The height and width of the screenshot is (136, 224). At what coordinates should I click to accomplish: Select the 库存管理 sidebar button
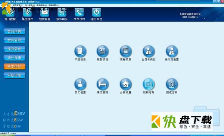tap(15, 49)
